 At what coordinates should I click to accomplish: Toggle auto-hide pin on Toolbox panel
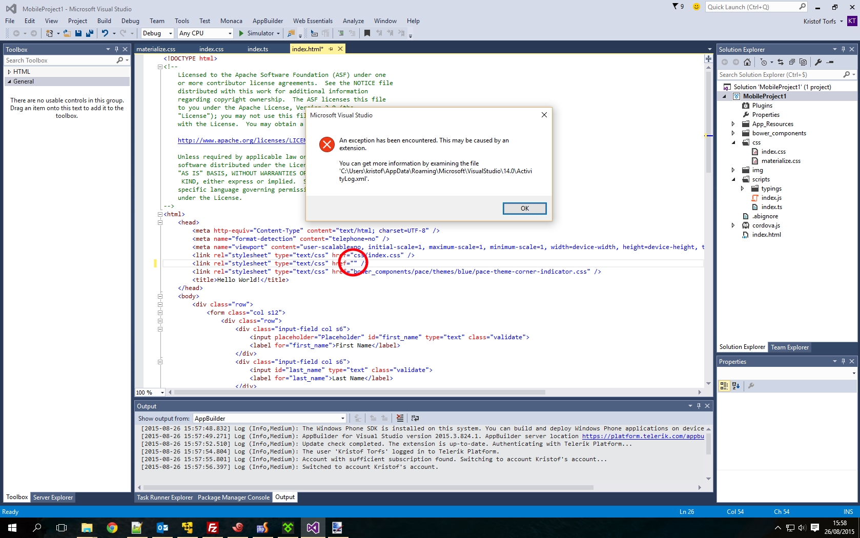point(116,49)
